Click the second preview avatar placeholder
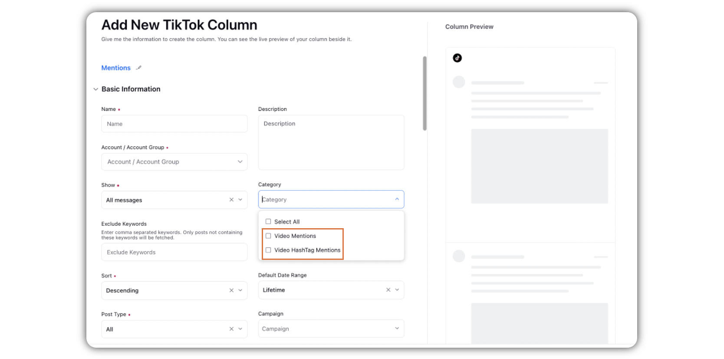 click(459, 256)
